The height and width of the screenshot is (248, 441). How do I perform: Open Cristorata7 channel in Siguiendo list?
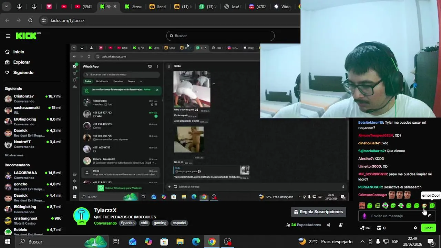[x=33, y=99]
